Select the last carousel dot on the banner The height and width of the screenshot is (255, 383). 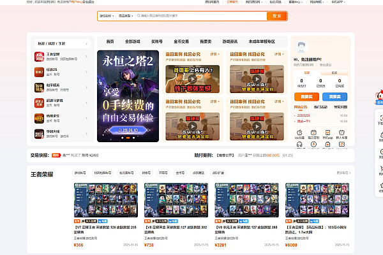(133, 138)
